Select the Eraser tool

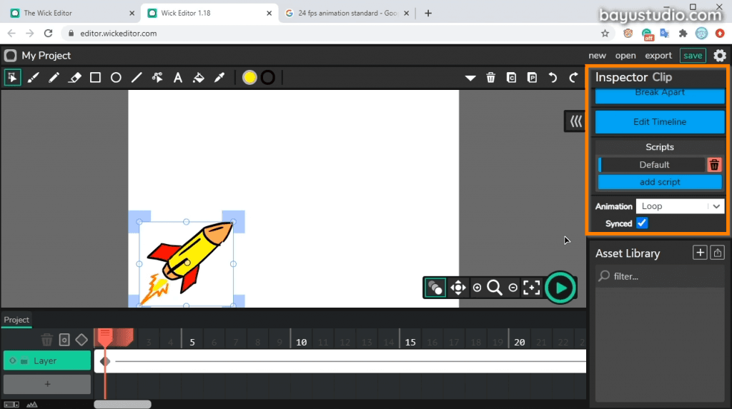click(x=74, y=77)
